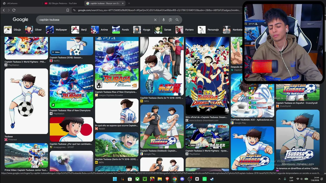Open OBS Studio from the taskbar
326x183 pixels.
pyautogui.click(x=189, y=179)
